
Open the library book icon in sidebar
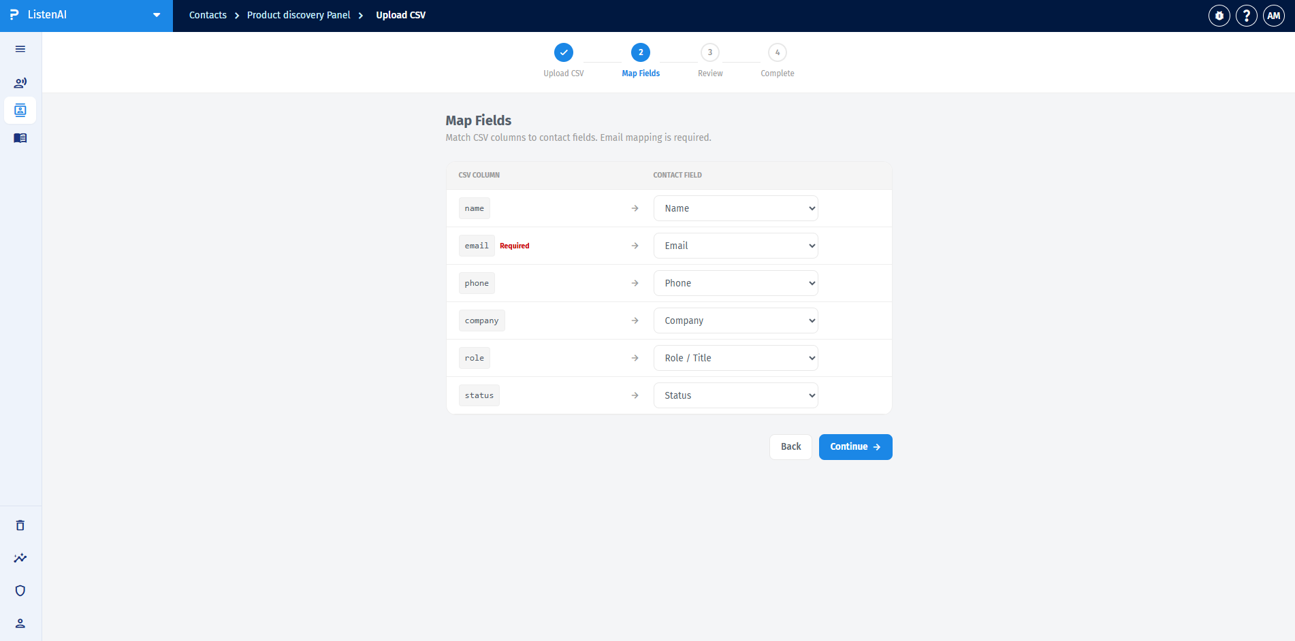point(20,138)
